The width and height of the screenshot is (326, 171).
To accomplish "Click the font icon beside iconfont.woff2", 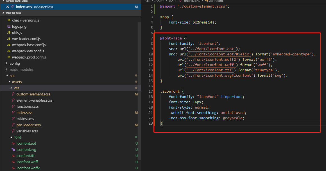I will click(x=13, y=168).
